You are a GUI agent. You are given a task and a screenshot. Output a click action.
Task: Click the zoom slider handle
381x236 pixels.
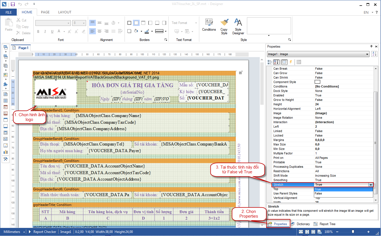[353, 232]
